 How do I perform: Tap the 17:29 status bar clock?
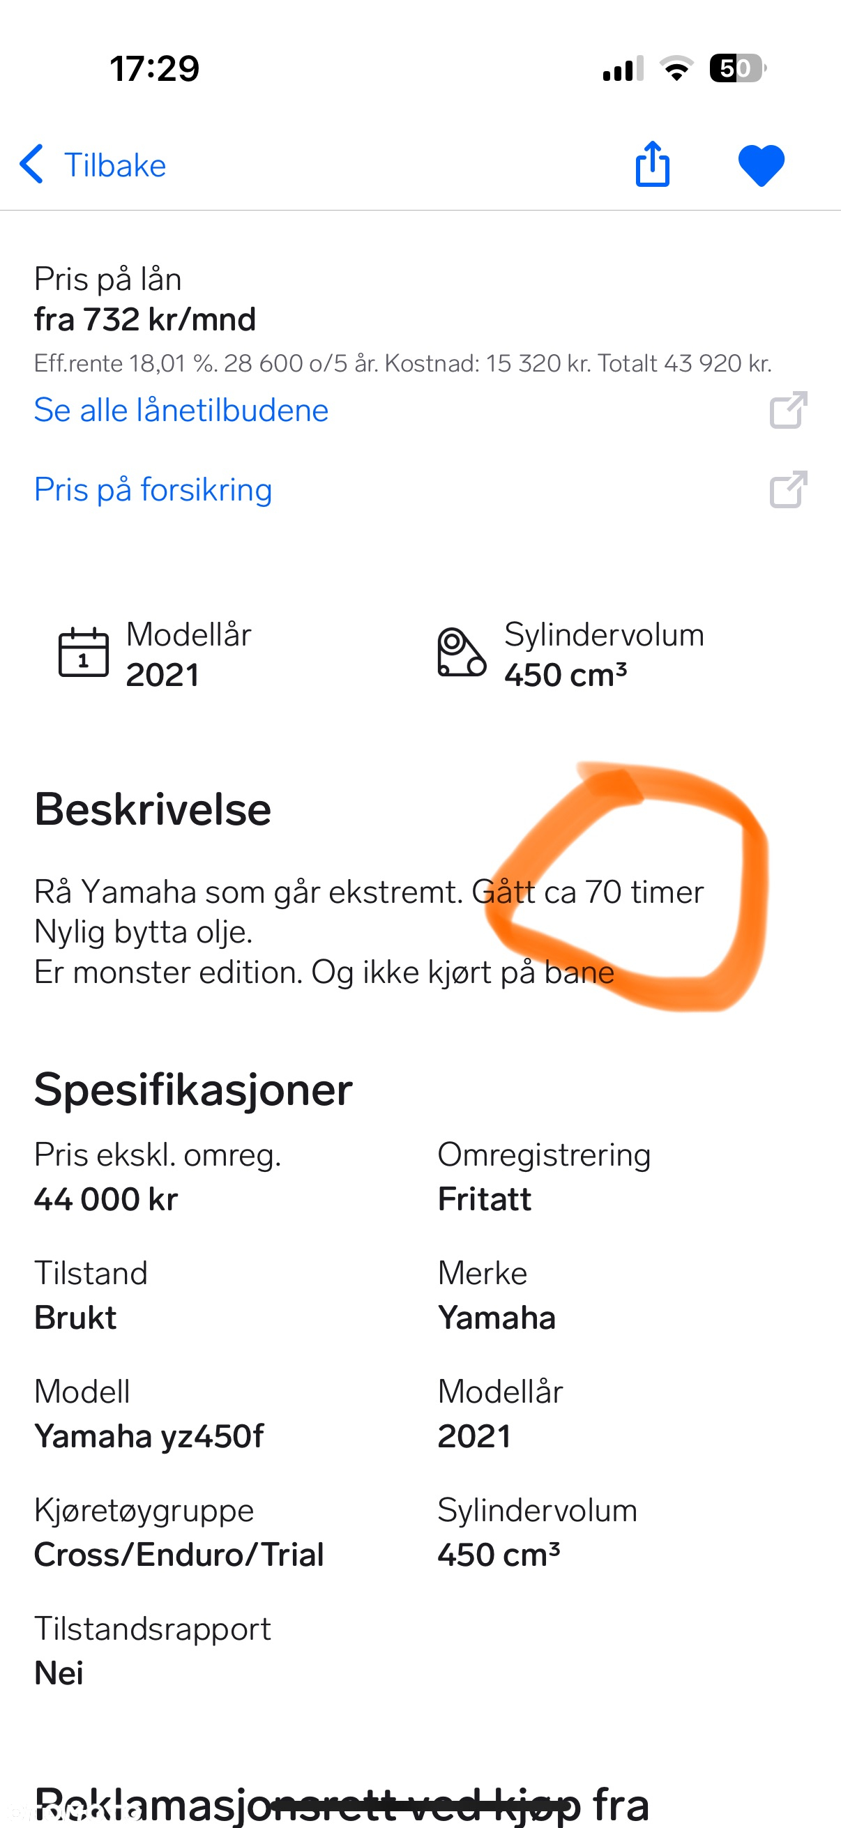point(155,69)
